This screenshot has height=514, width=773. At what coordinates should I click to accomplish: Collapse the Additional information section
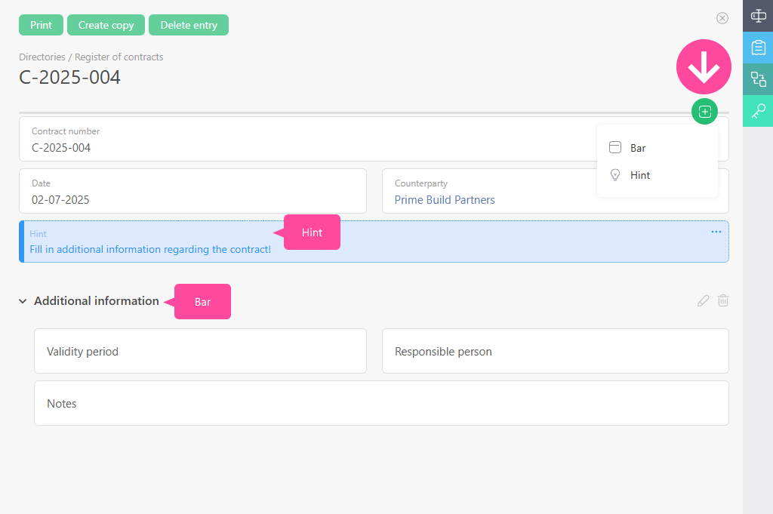point(23,301)
